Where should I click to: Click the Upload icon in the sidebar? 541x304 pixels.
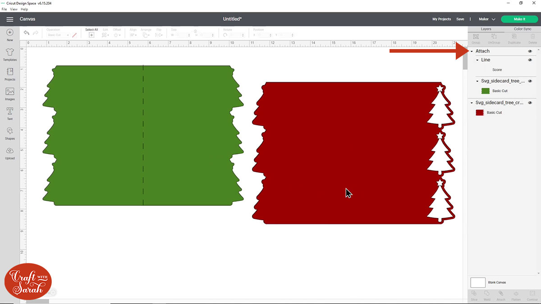point(9,153)
